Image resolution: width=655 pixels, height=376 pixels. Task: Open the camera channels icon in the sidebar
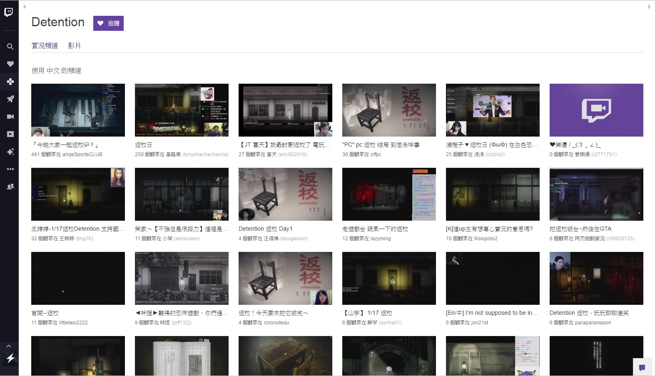point(10,117)
